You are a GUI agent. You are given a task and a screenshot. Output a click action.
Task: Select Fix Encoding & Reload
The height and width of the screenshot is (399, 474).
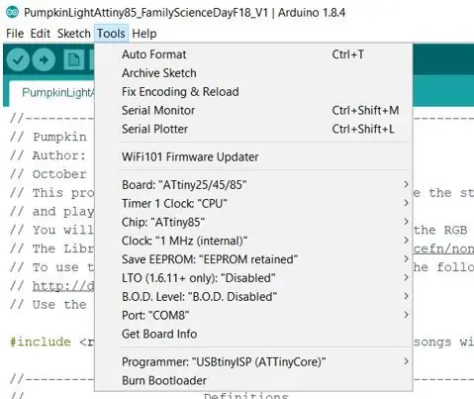coord(253,92)
